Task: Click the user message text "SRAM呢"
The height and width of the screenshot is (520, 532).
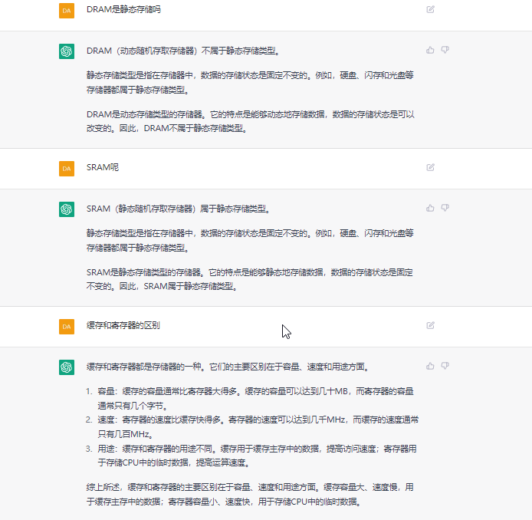Action: pos(103,168)
